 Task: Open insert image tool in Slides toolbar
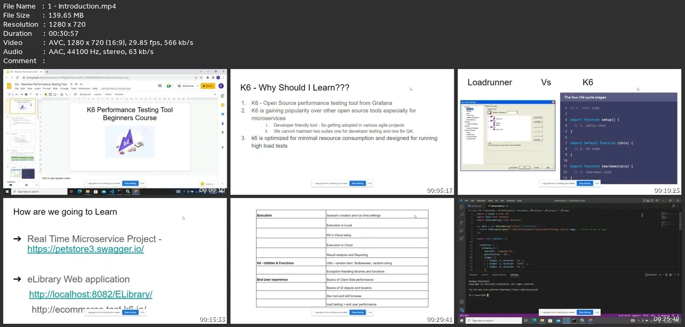point(55,94)
